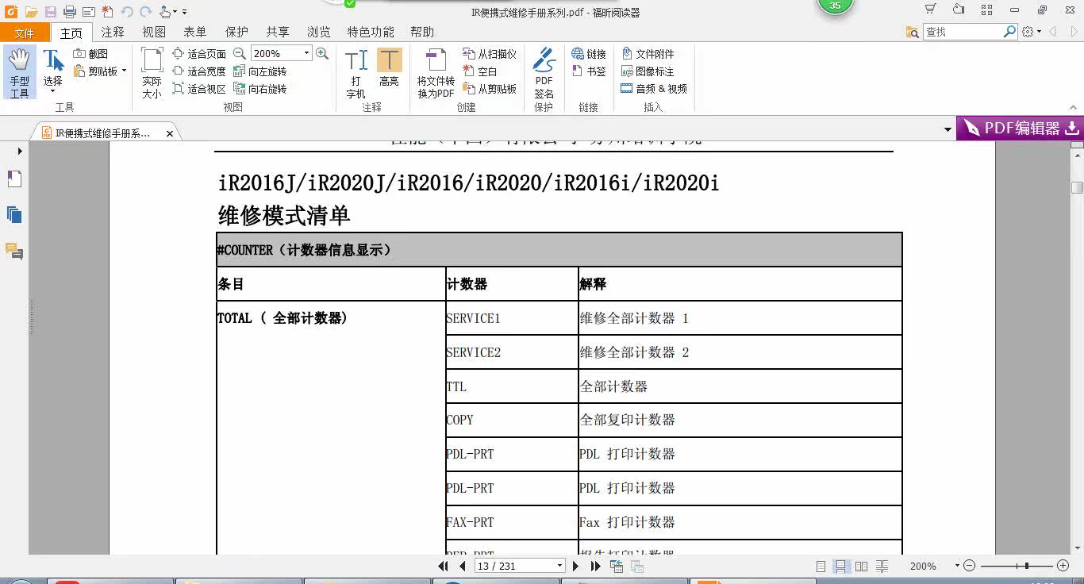The height and width of the screenshot is (584, 1084).
Task: Open the status bar 200% zoom dropdown
Action: point(957,567)
